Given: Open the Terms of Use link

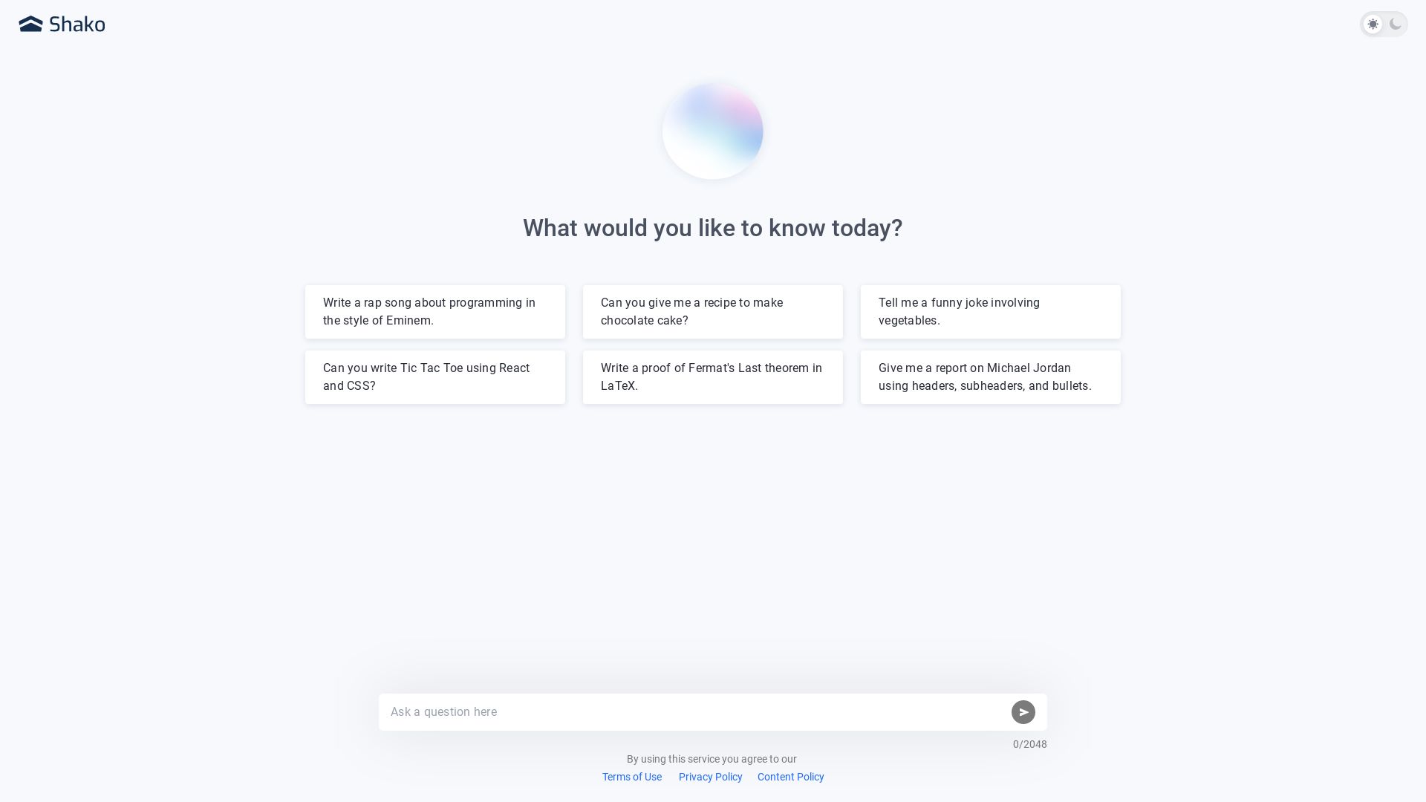Looking at the screenshot, I should pyautogui.click(x=631, y=777).
